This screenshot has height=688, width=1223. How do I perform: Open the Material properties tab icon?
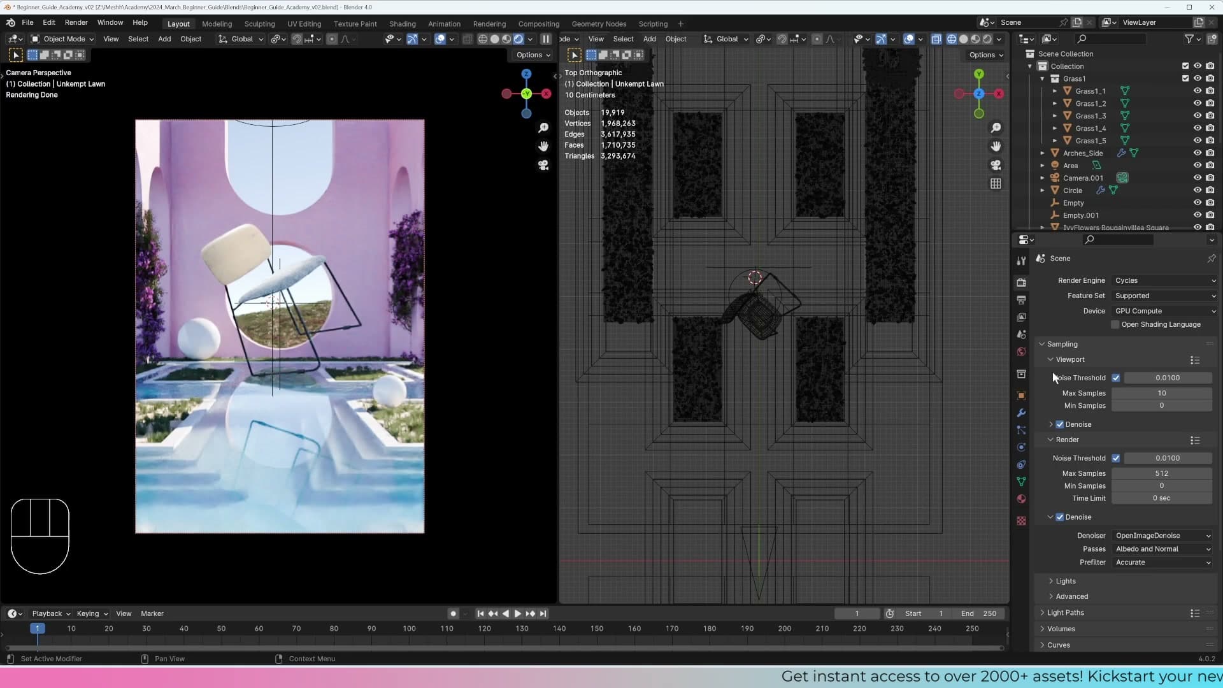[1021, 499]
